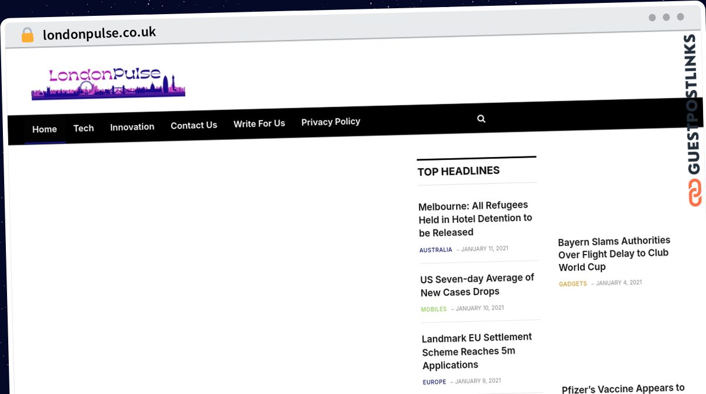Viewport: 706px width, 394px height.
Task: Click the padlock icon in address bar
Action: [x=27, y=35]
